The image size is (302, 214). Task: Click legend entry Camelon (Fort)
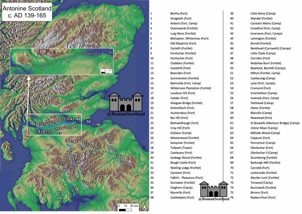point(180,173)
